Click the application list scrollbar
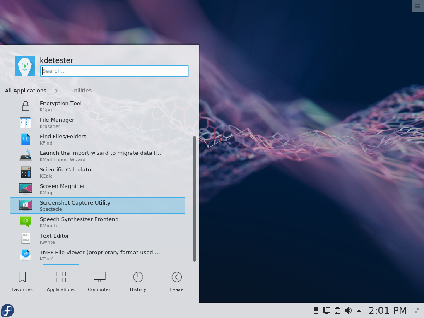The image size is (424, 318). point(195,199)
